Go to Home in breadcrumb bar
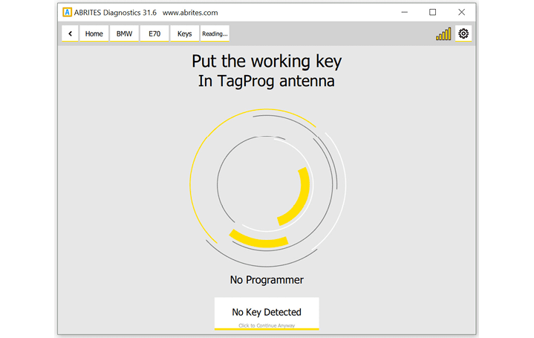This screenshot has height=338, width=534. pyautogui.click(x=94, y=33)
